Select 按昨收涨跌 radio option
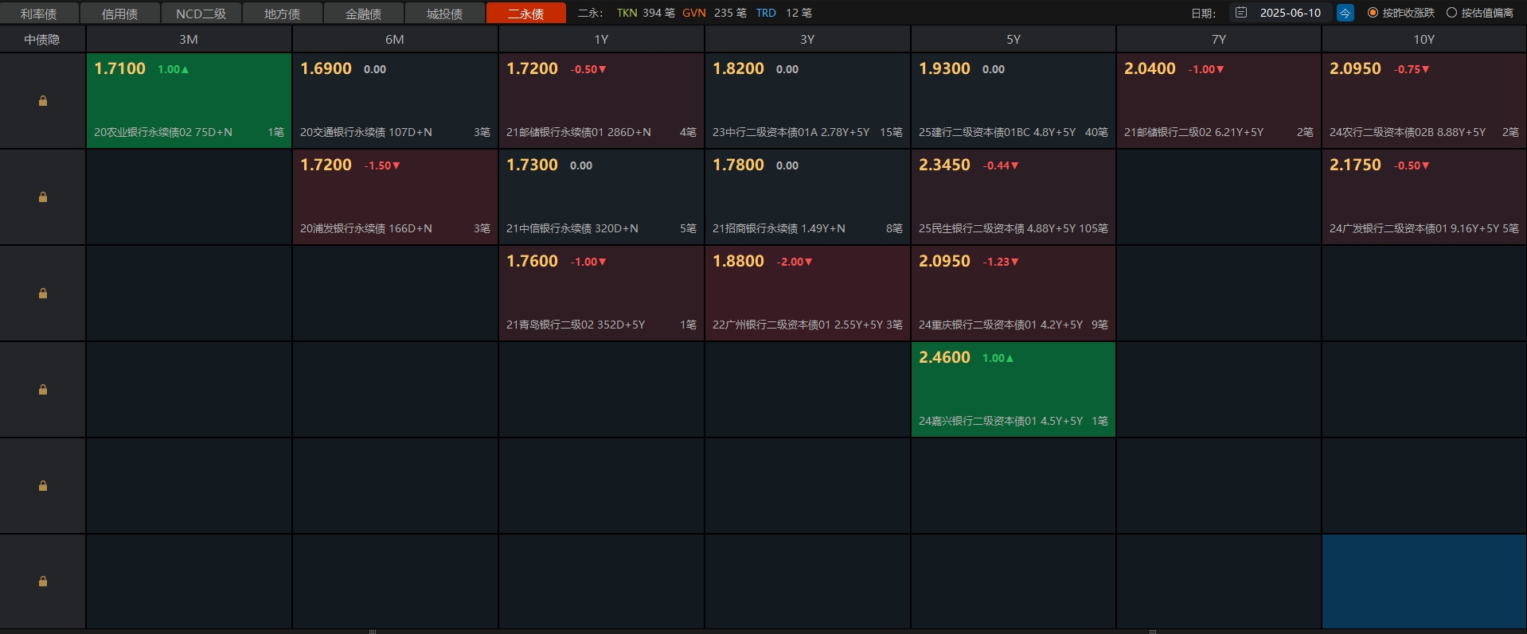 pyautogui.click(x=1373, y=13)
